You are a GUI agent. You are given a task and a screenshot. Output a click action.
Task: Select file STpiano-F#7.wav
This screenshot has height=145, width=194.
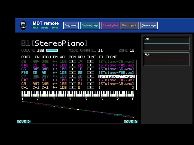116,80
